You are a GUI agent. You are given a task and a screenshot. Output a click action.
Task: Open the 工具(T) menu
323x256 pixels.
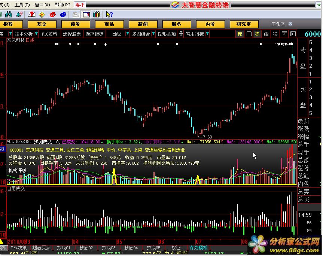click(x=22, y=5)
